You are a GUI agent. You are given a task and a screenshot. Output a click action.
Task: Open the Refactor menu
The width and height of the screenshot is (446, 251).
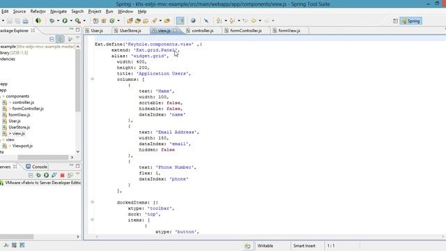click(x=38, y=11)
